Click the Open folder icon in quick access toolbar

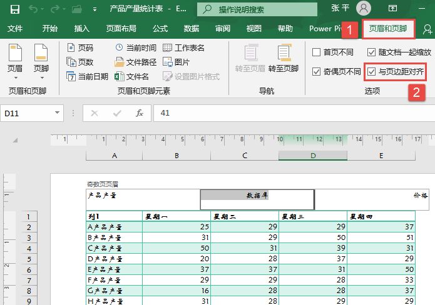click(x=76, y=9)
